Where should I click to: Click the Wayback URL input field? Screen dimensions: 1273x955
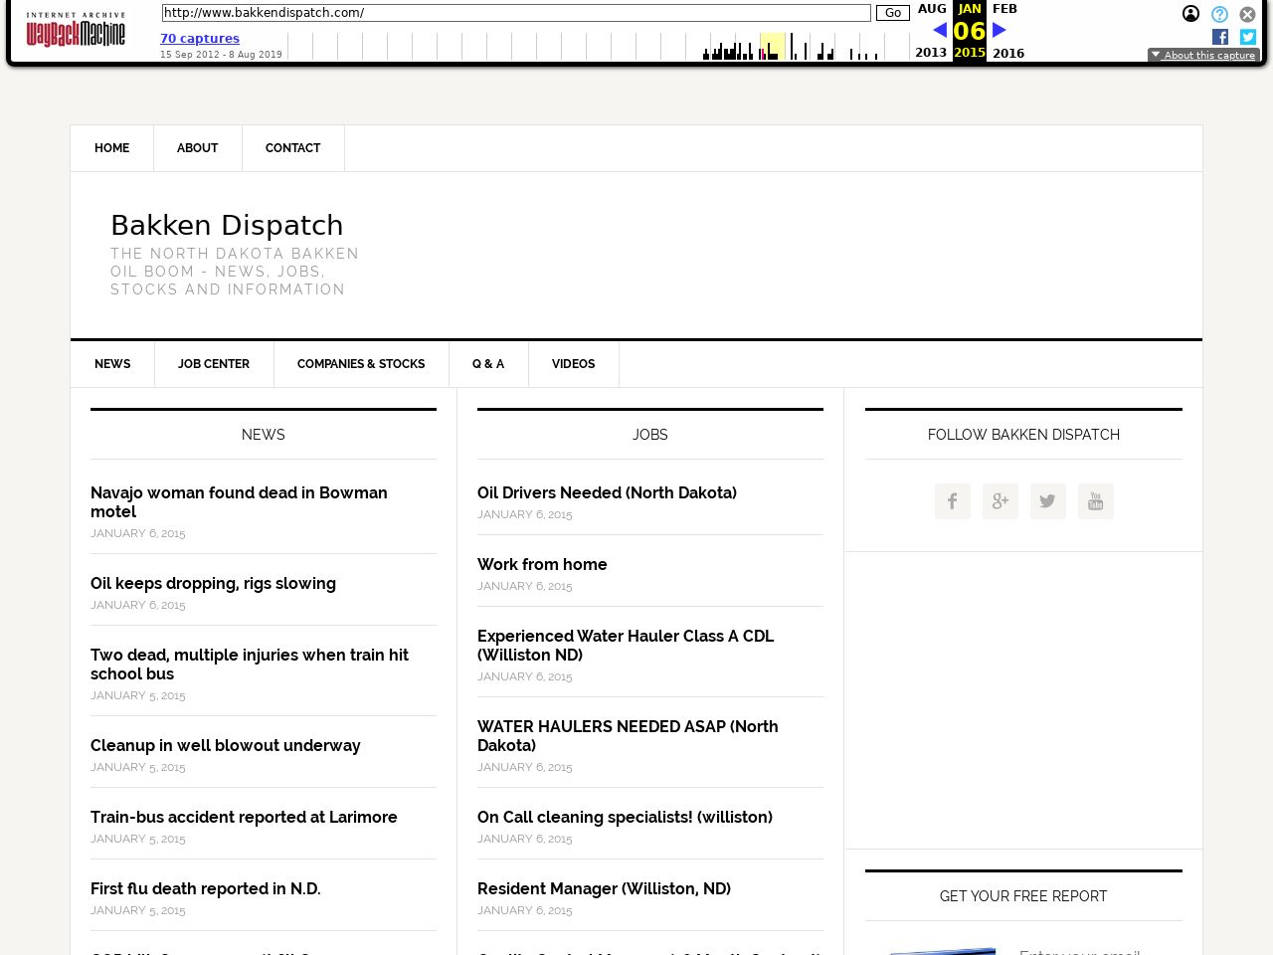tap(516, 13)
